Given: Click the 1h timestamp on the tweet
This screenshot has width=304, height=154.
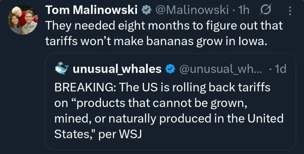Looking at the screenshot, I should click(244, 10).
